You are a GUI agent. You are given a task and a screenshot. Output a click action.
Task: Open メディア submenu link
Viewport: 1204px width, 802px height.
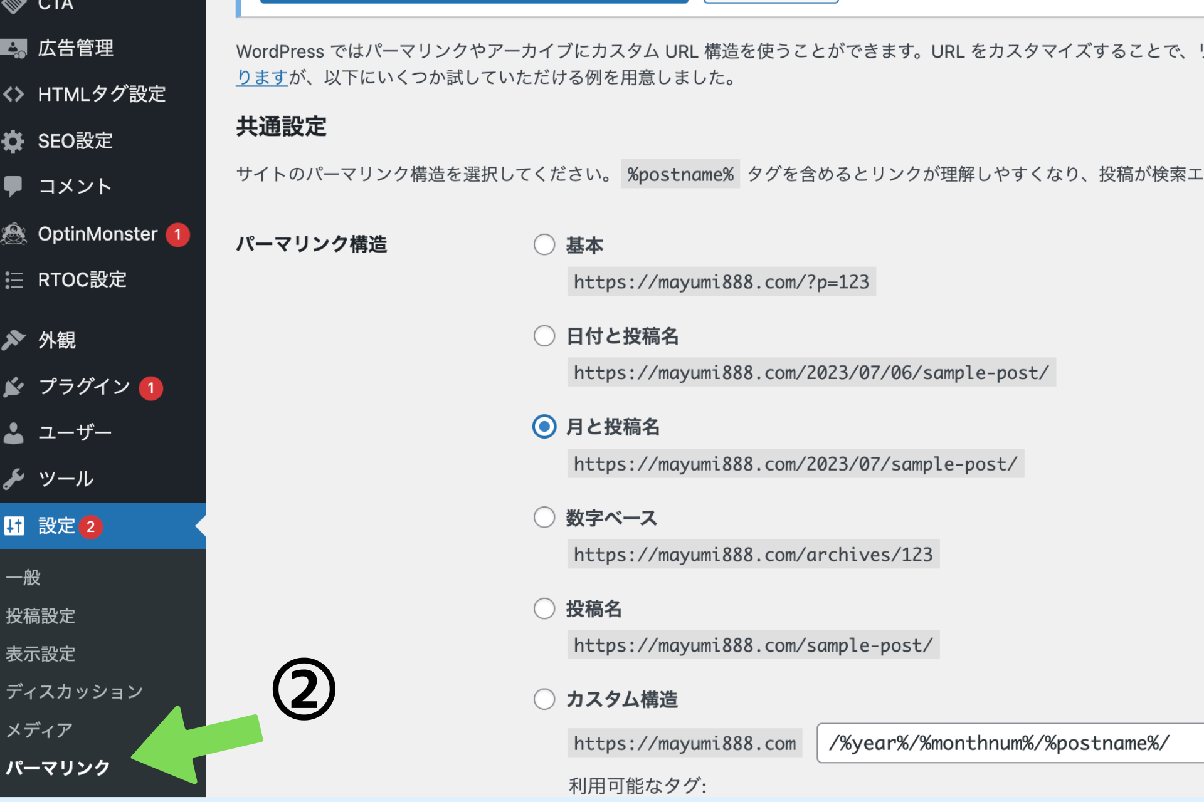coord(39,730)
